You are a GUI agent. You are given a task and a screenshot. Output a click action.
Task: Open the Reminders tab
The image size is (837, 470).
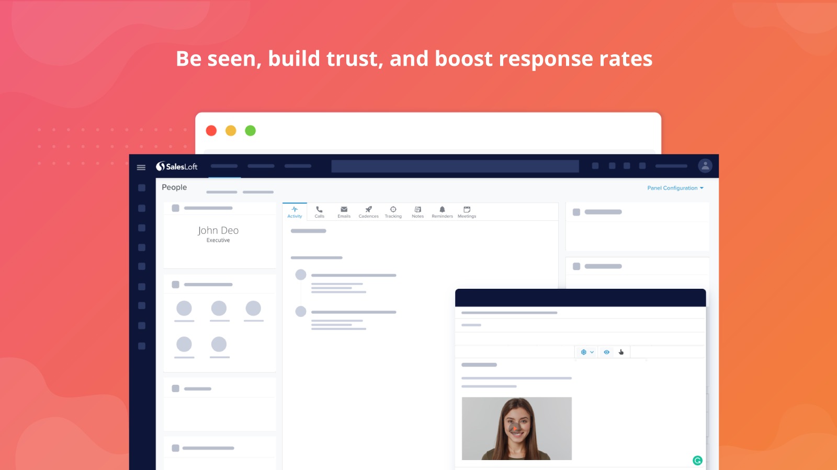[x=442, y=212]
